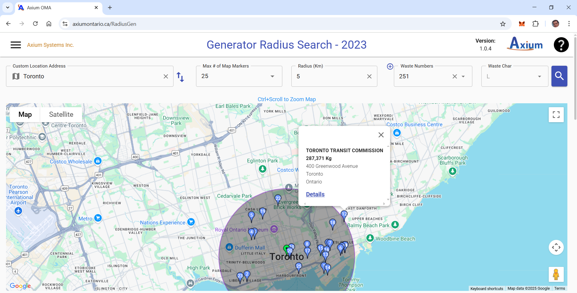Click the Axium logo in header
Image resolution: width=577 pixels, height=293 pixels.
pyautogui.click(x=525, y=44)
